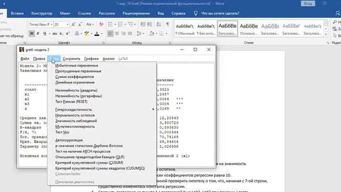Toggle superscript formatting
This screenshot has height=192, width=341.
pos(68,34)
